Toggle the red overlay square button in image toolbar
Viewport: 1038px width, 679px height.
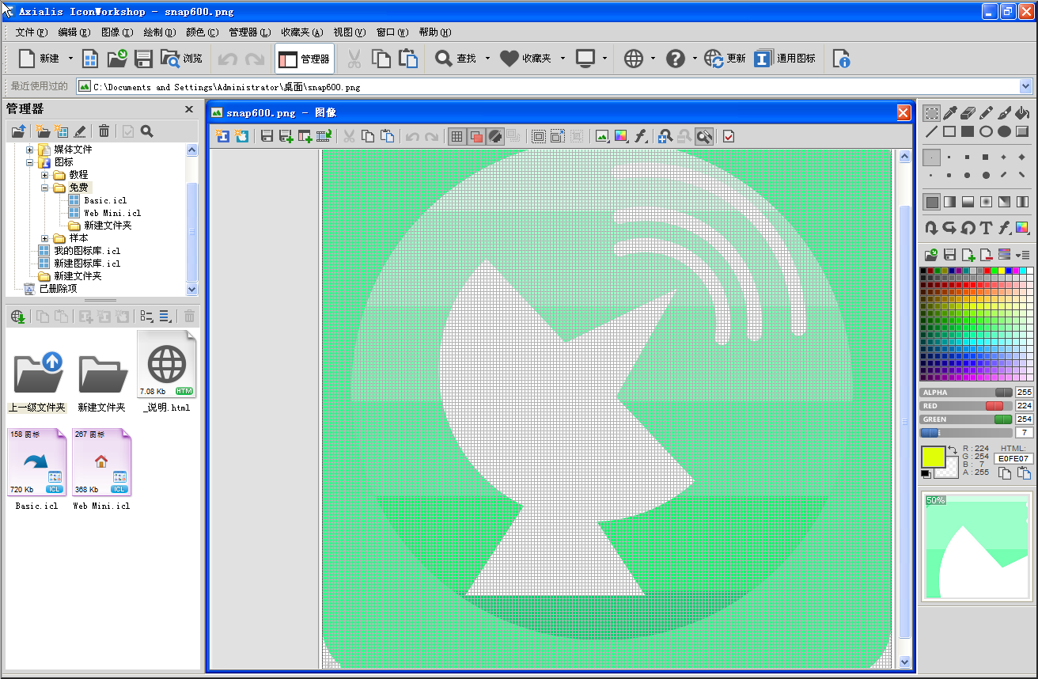[476, 136]
